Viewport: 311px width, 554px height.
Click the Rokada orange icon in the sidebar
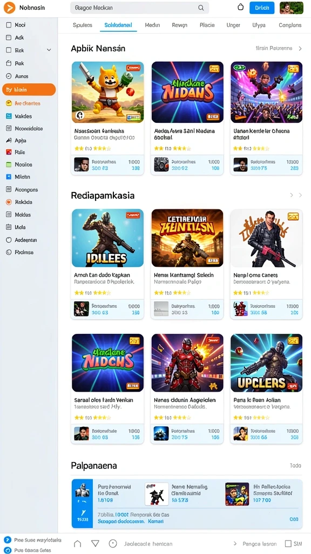[9, 202]
